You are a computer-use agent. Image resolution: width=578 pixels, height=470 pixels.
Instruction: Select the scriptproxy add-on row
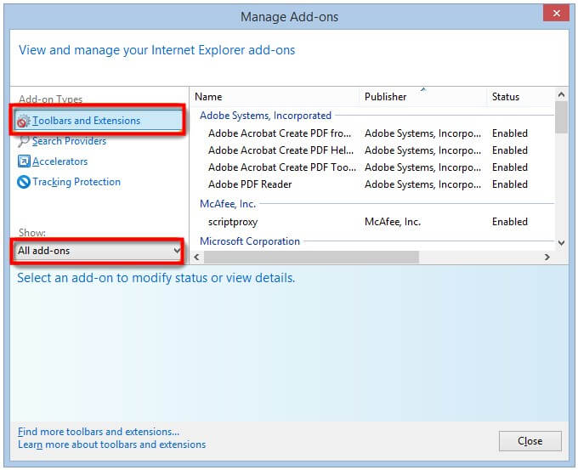tap(233, 222)
